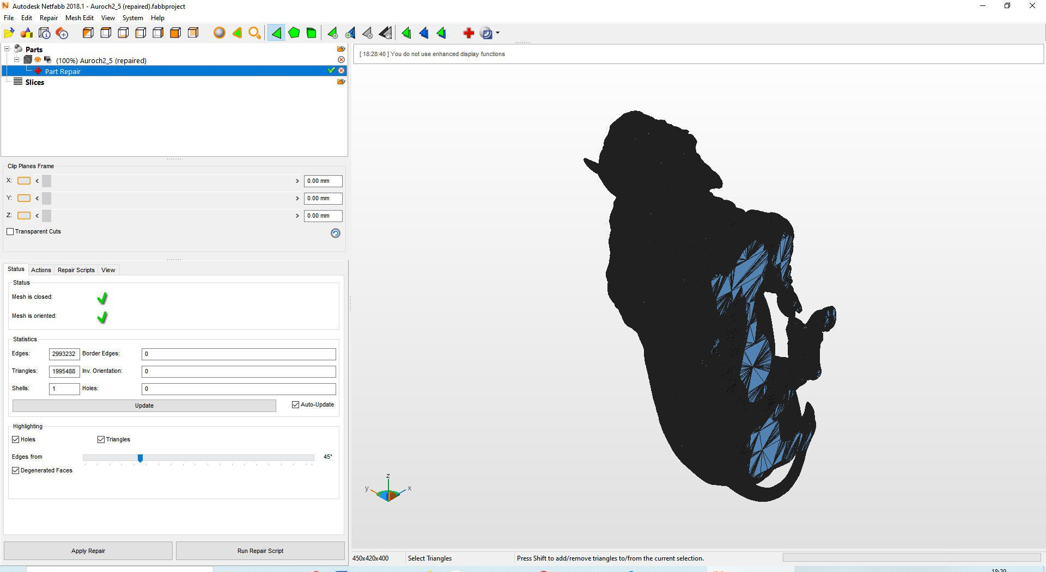
Task: Click the red cross repair icon in toolbar
Action: pyautogui.click(x=469, y=33)
